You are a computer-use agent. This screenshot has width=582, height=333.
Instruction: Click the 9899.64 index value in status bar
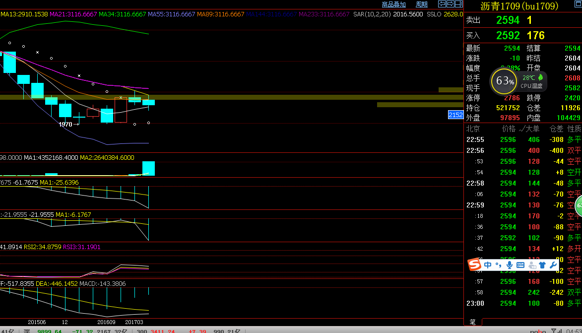click(x=49, y=331)
